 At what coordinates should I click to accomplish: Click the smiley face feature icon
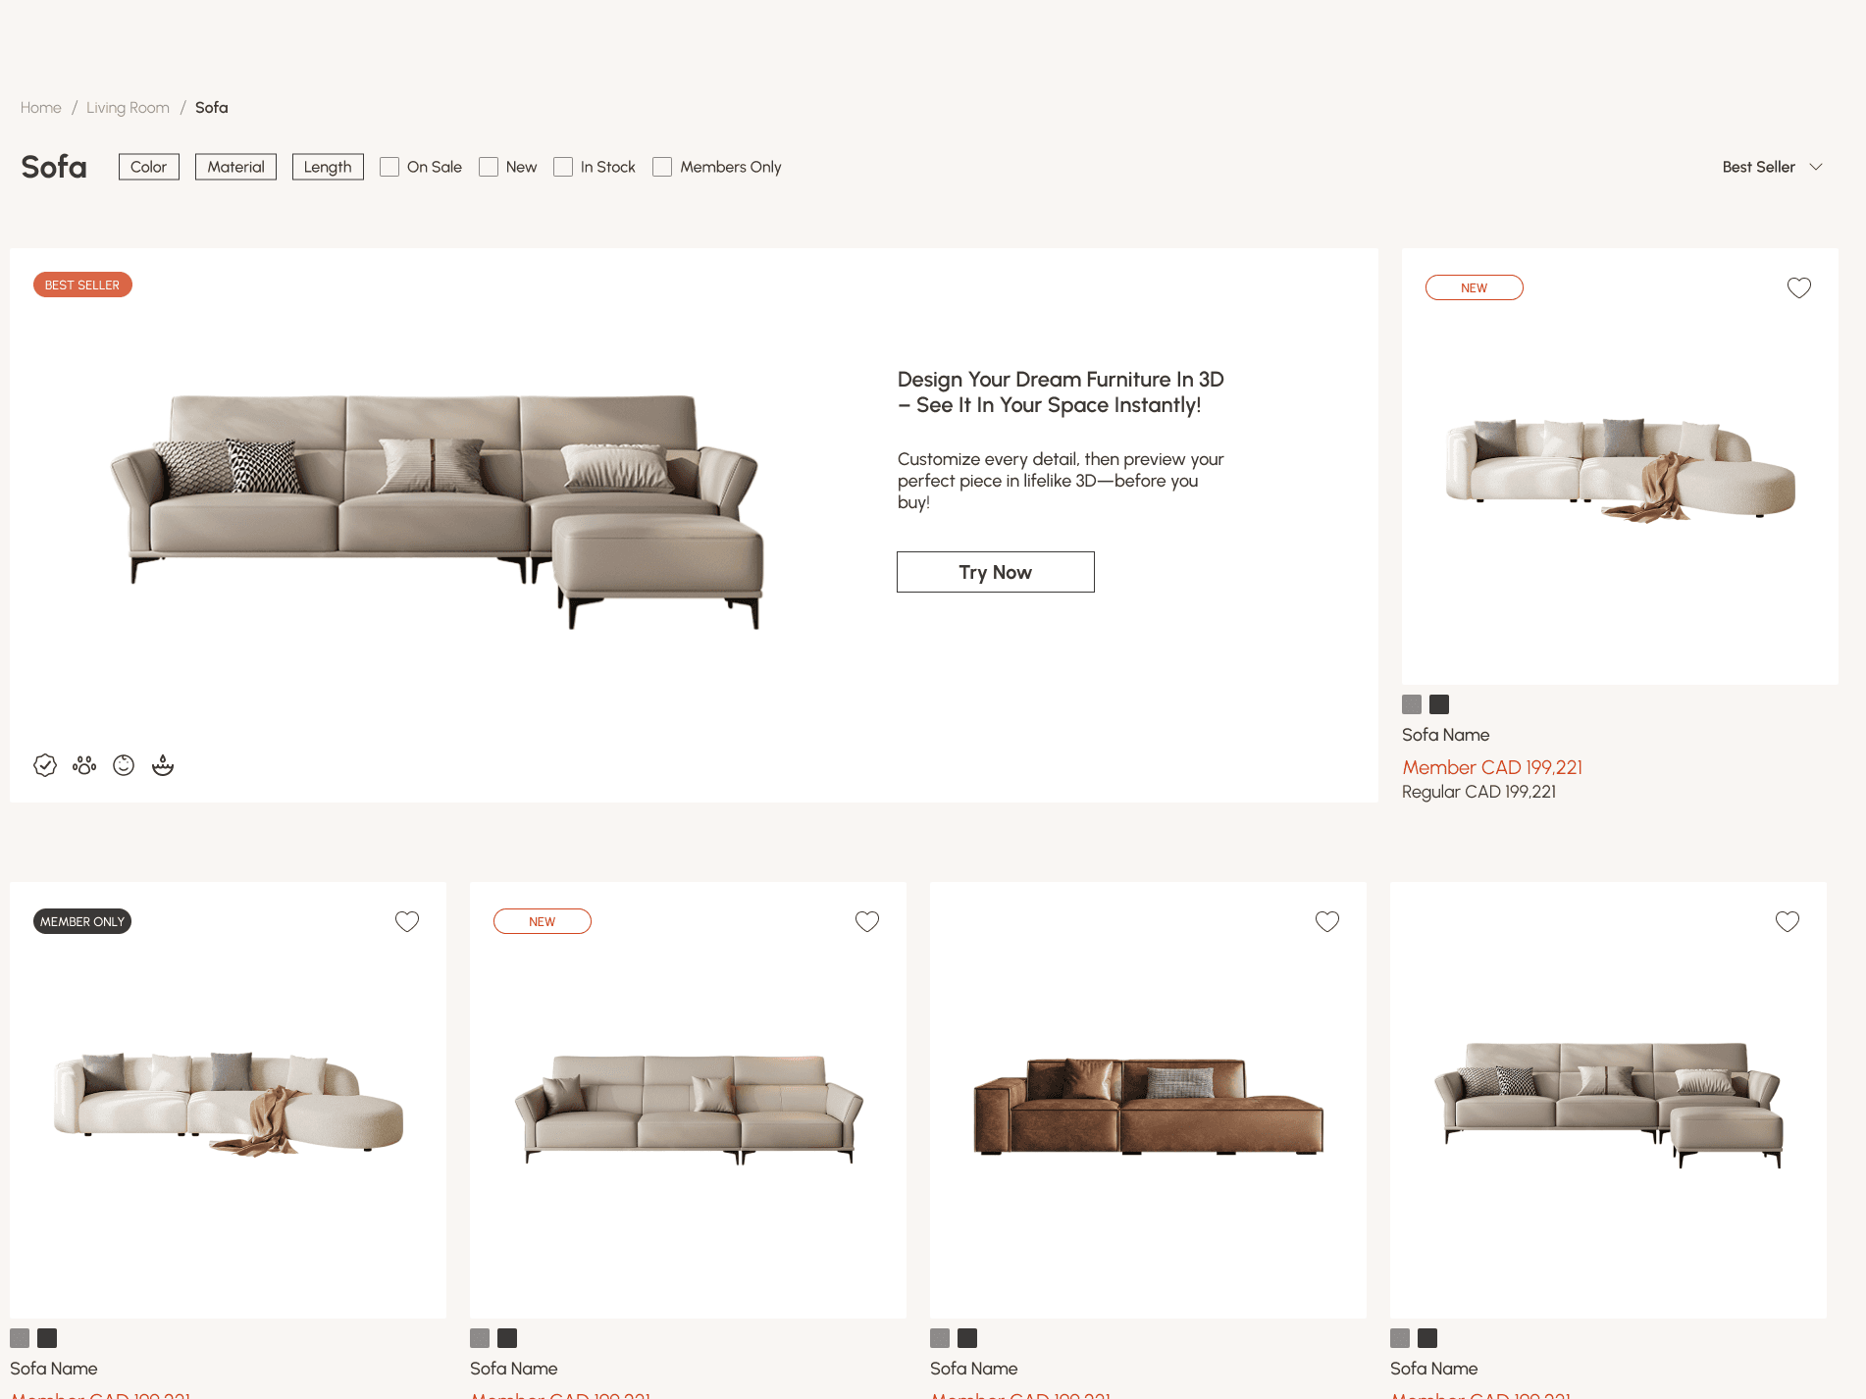pos(124,765)
